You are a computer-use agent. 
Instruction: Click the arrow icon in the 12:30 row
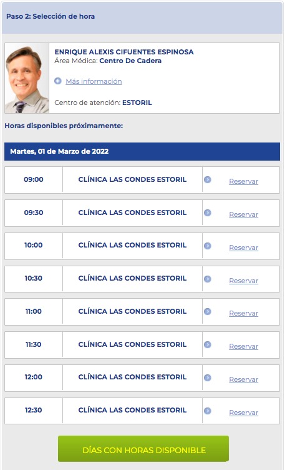coord(208,411)
